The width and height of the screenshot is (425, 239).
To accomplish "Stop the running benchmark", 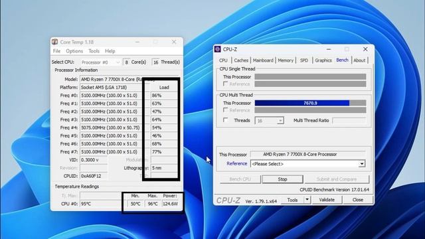I will (282, 179).
